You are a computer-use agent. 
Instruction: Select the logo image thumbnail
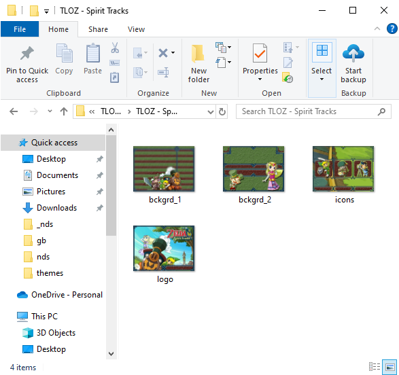pyautogui.click(x=164, y=248)
